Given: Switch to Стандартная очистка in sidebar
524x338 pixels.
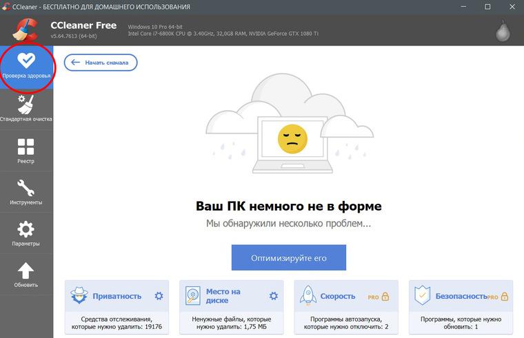Looking at the screenshot, I should [26, 109].
